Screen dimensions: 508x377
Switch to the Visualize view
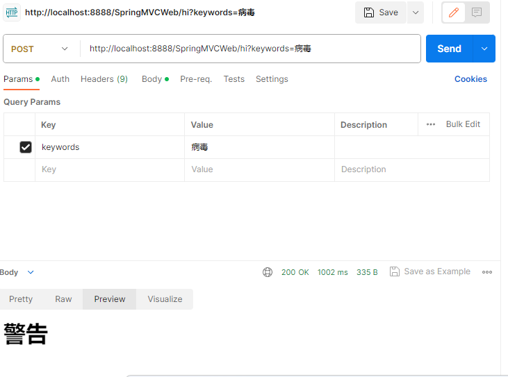(165, 299)
